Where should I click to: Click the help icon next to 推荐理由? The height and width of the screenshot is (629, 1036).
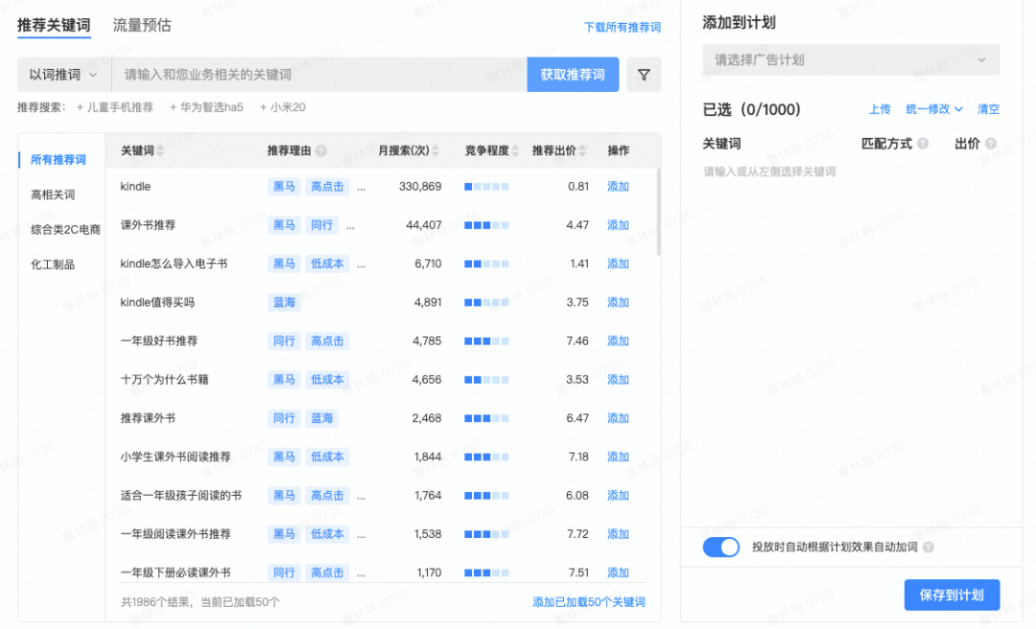pyautogui.click(x=321, y=151)
